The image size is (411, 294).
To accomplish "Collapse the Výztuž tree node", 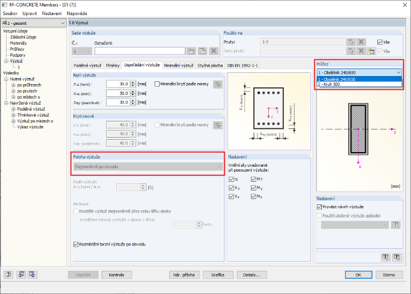I will (6, 61).
